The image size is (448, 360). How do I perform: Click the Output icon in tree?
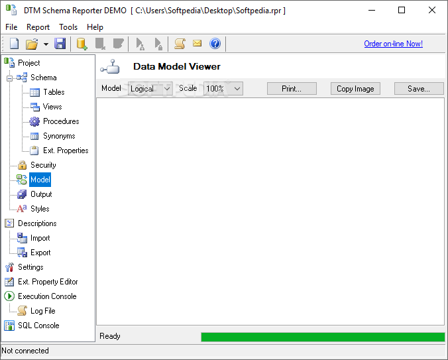point(22,194)
